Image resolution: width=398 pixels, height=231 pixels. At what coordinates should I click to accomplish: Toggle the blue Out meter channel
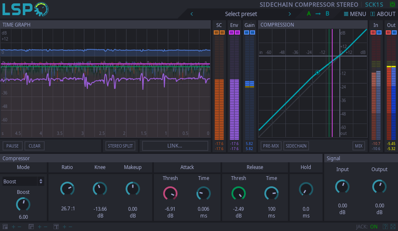(x=394, y=32)
